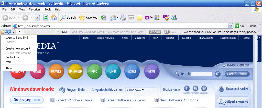Screen dimensions: 262x108
Task: Open Categories Choose... dropdown
Action: coord(140,90)
